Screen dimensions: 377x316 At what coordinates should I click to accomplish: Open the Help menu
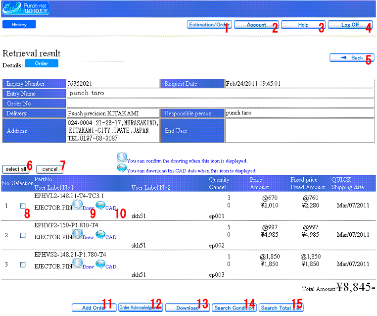click(303, 25)
